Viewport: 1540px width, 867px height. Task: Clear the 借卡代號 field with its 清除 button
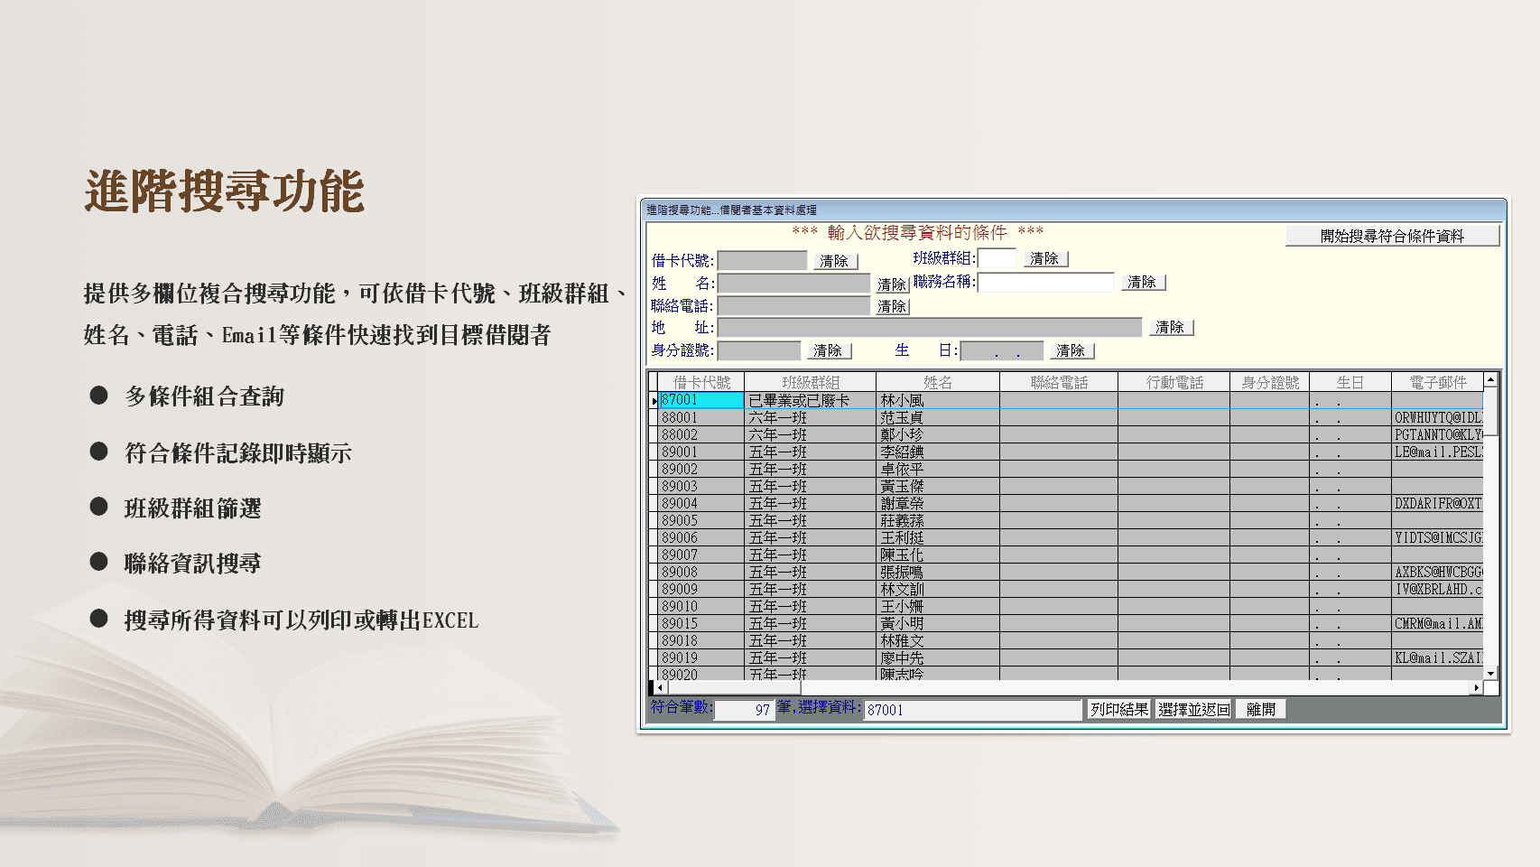coord(835,260)
